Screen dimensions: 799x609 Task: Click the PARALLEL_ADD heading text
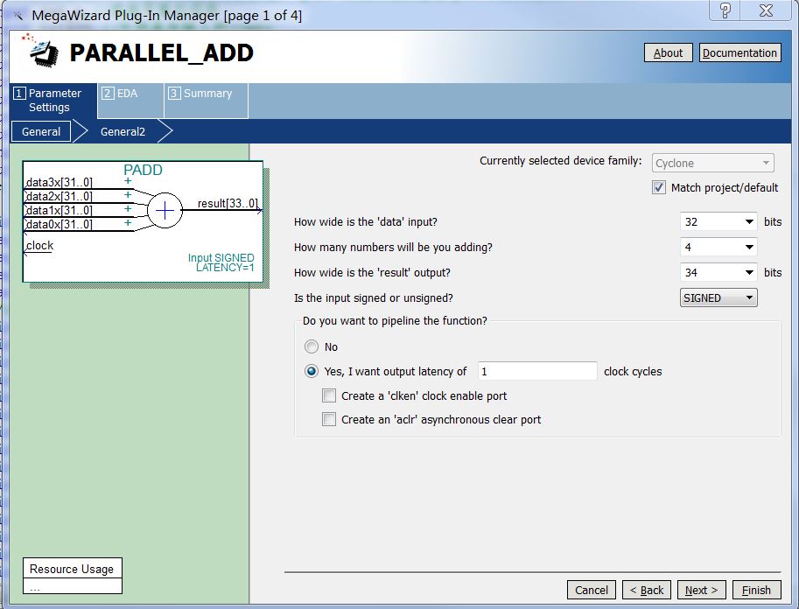[x=162, y=53]
